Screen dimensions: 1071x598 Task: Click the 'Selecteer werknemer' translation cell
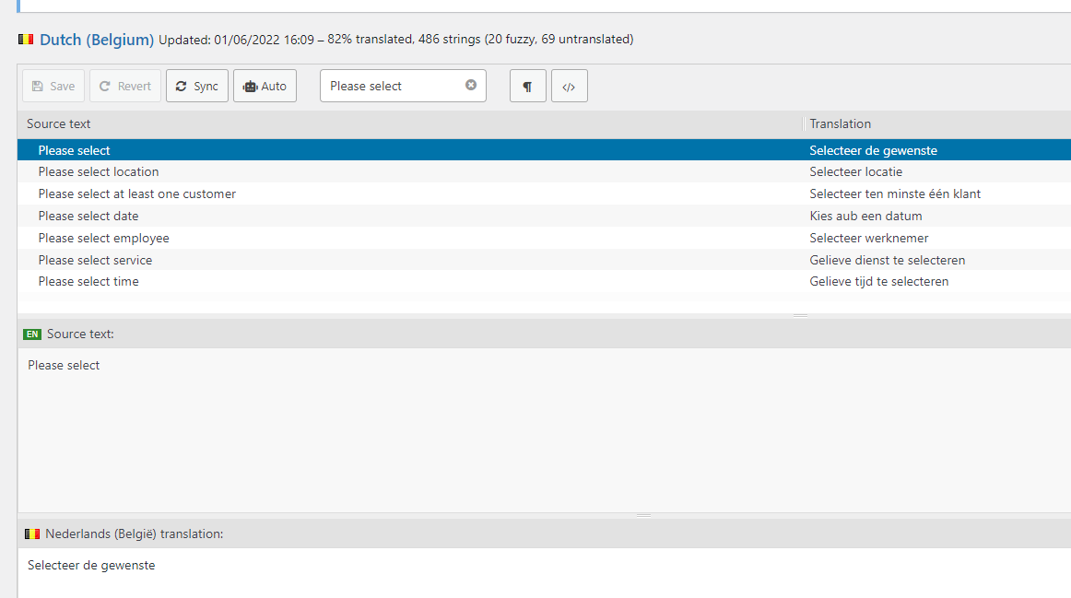[x=869, y=238]
